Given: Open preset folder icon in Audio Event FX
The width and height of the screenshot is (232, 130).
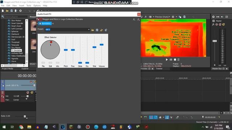Looking at the screenshot, I should point(93,30).
